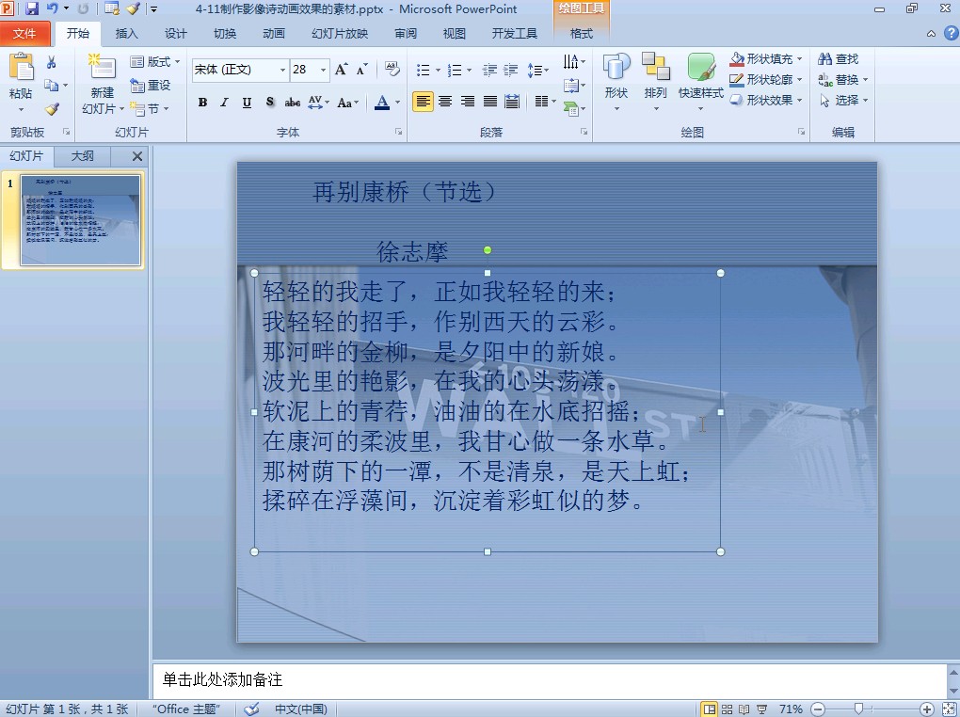This screenshot has height=717, width=960.
Task: Click the Save icon in quick access toolbar
Action: pyautogui.click(x=32, y=8)
